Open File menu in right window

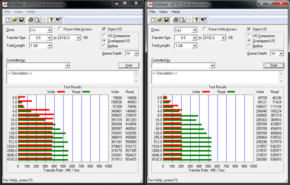[152, 12]
